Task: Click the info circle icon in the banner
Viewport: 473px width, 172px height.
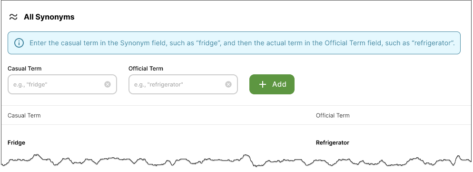Action: 19,43
